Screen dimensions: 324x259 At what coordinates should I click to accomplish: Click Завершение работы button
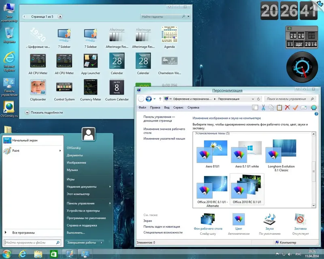tap(82, 242)
